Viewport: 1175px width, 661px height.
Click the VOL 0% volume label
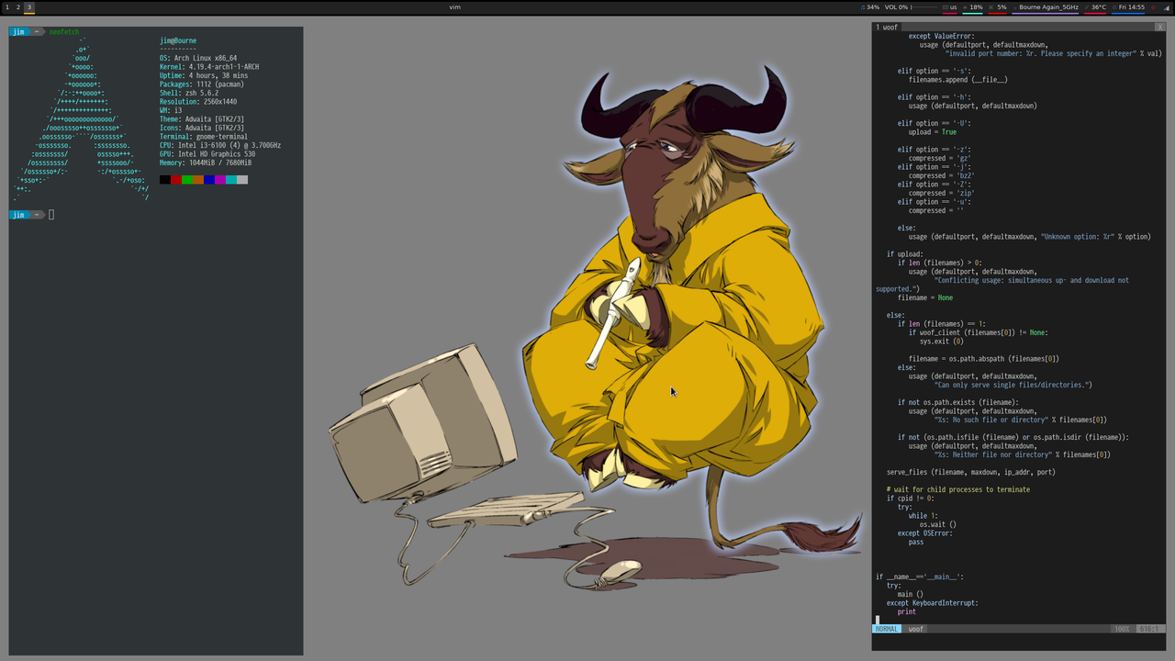[898, 7]
